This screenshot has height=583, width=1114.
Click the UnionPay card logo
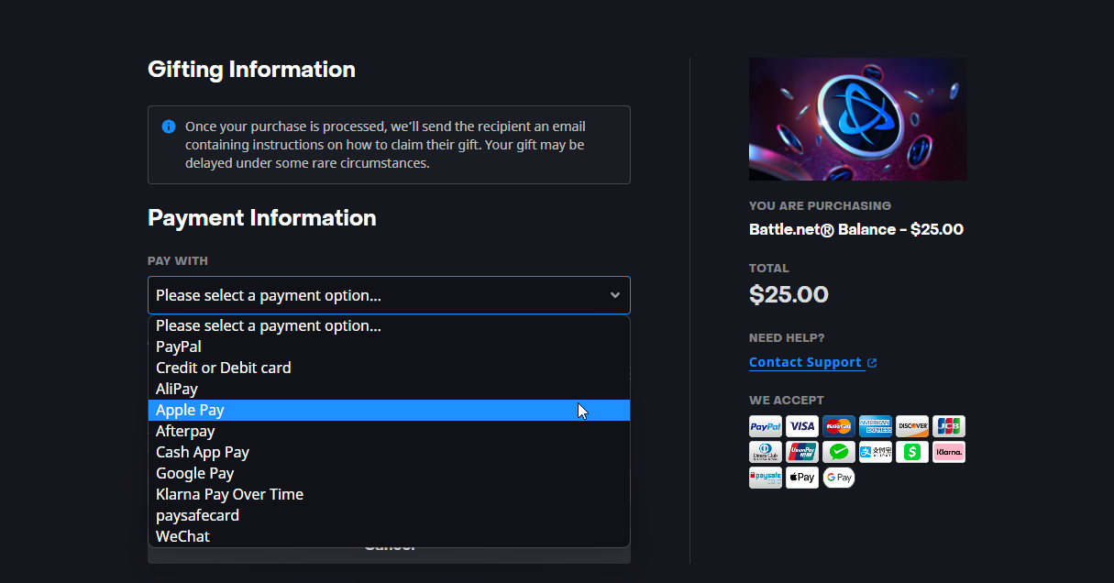tap(802, 452)
